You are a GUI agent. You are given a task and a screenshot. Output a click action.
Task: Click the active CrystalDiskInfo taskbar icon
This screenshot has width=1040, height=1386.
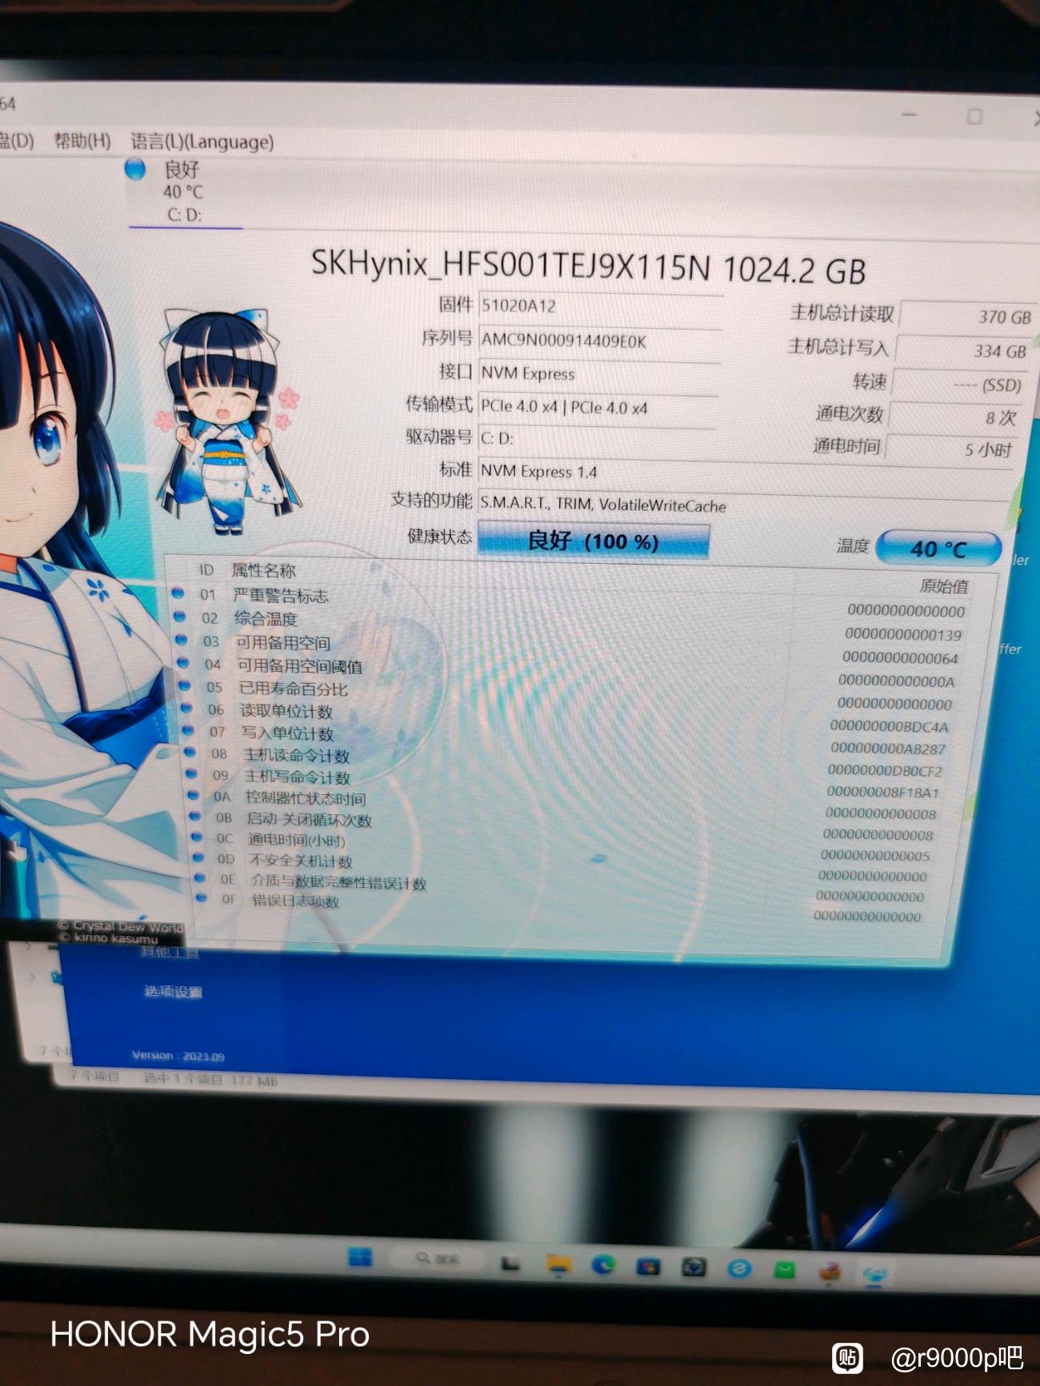tap(875, 1272)
